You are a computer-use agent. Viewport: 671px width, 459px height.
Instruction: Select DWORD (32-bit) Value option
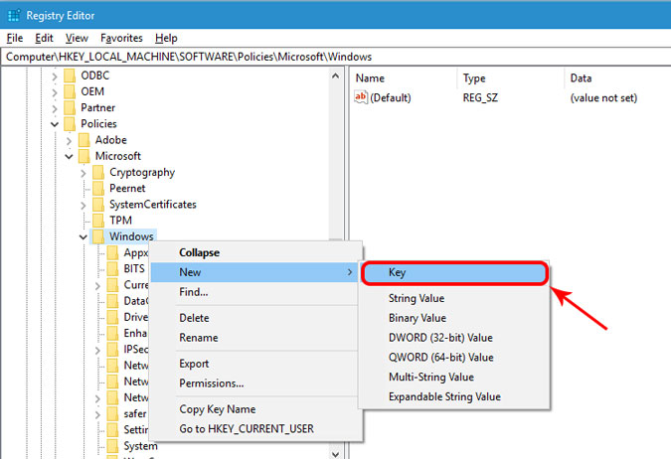[x=440, y=338]
